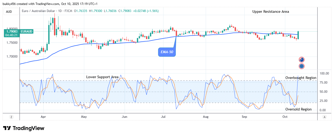Toggle auto scale with the A button

(x=324, y=117)
